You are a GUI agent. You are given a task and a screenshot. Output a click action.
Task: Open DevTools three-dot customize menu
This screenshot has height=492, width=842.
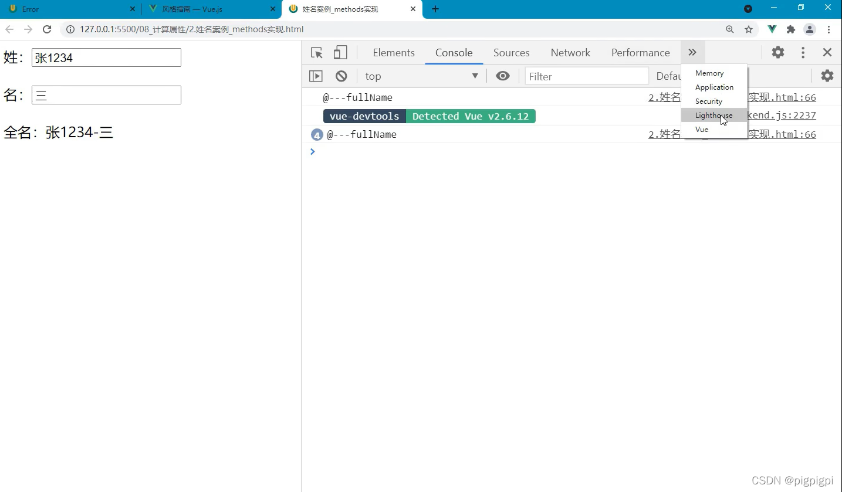click(803, 53)
